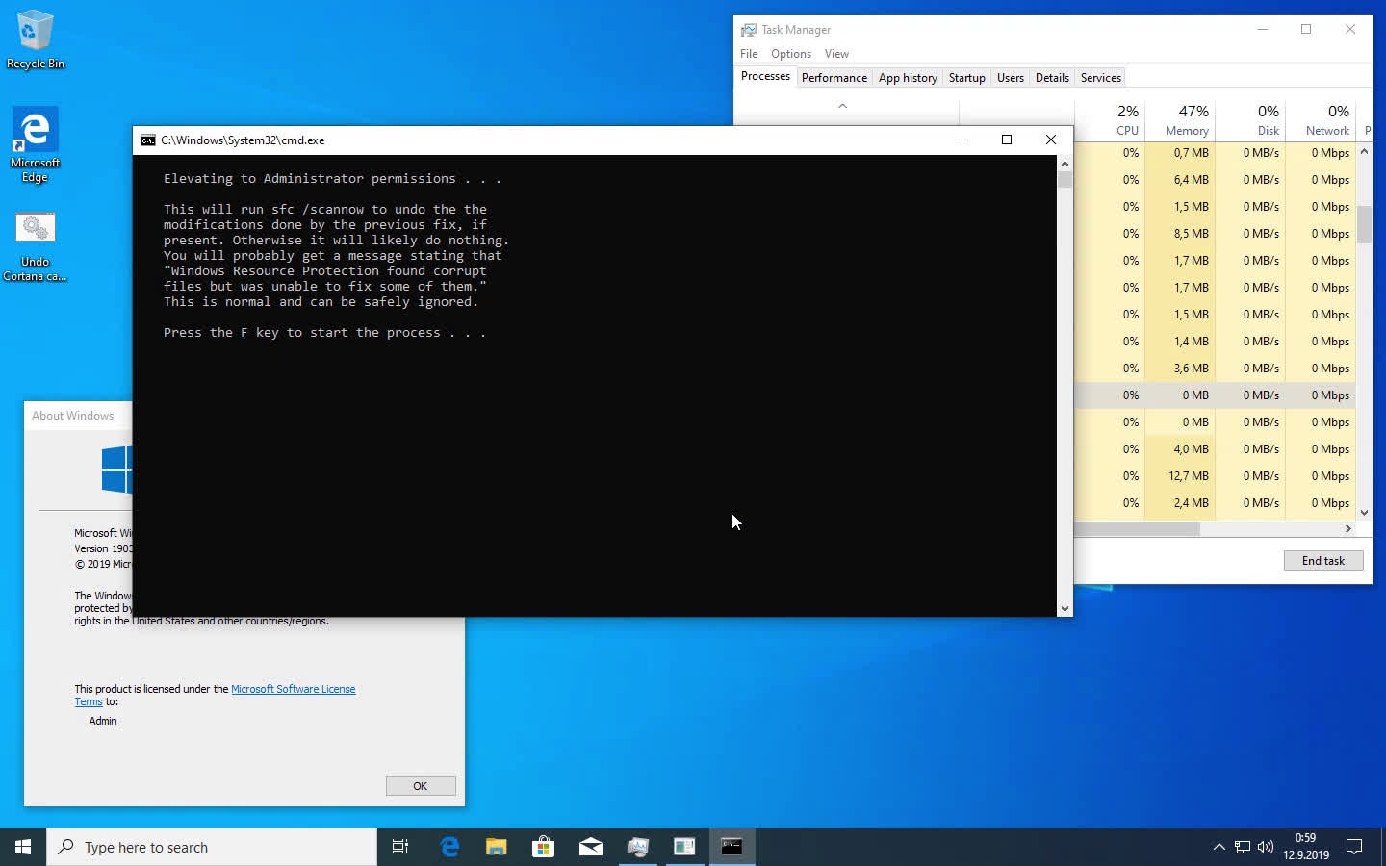Click the Terms link in About Windows
Viewport: 1386px width, 866px height.
[x=89, y=701]
